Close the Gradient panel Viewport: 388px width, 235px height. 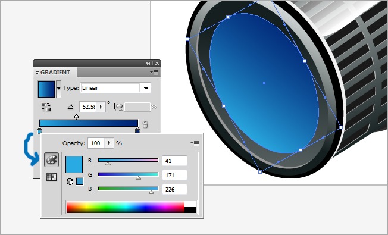pyautogui.click(x=157, y=63)
